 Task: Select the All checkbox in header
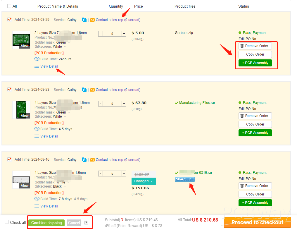tap(9, 6)
